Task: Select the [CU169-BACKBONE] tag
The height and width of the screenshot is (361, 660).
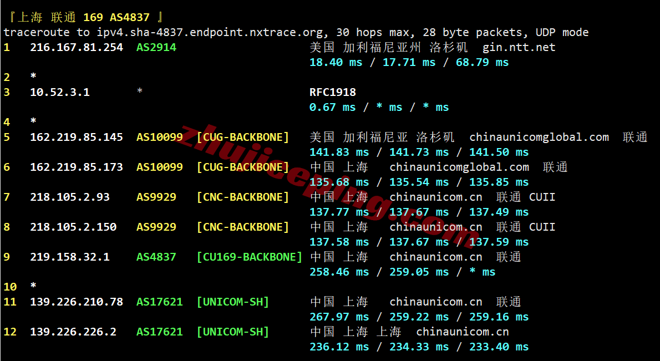Action: (x=250, y=257)
